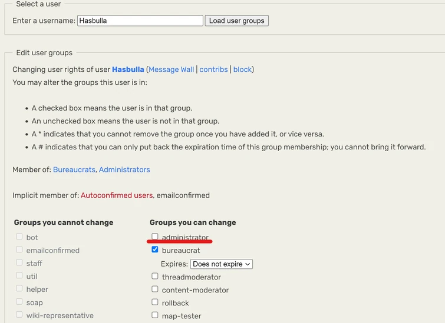
Task: Click the block link
Action: pyautogui.click(x=242, y=69)
